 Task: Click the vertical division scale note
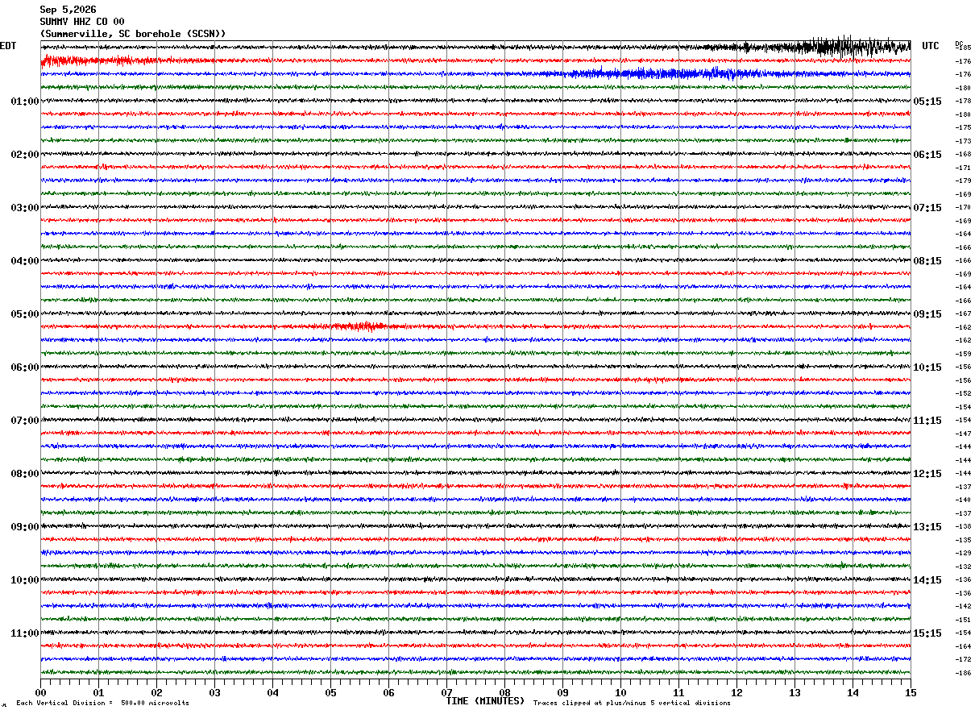coord(103,703)
